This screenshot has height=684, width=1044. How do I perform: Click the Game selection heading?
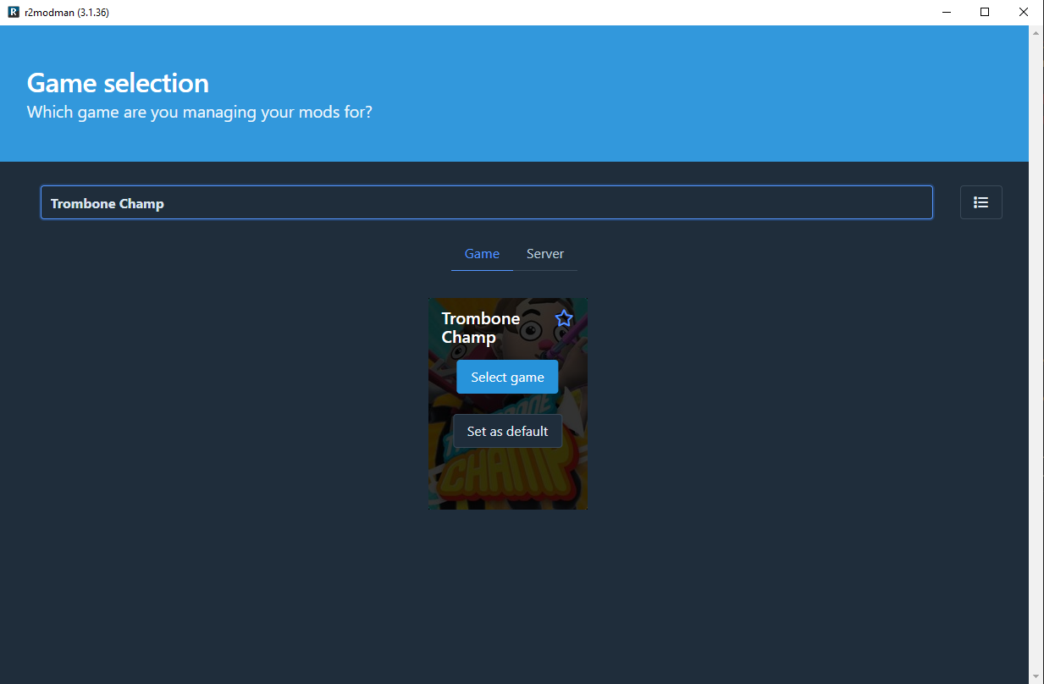[118, 83]
